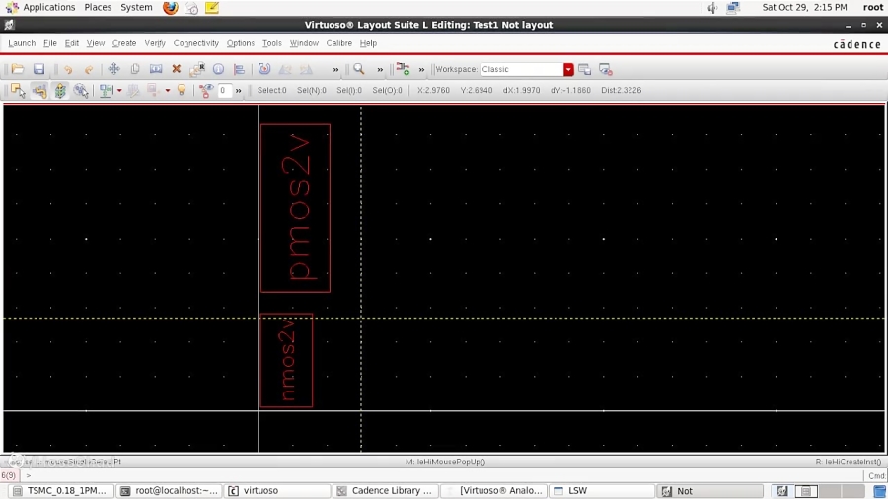Click the Redo arrow icon
This screenshot has height=499, width=888.
(89, 69)
